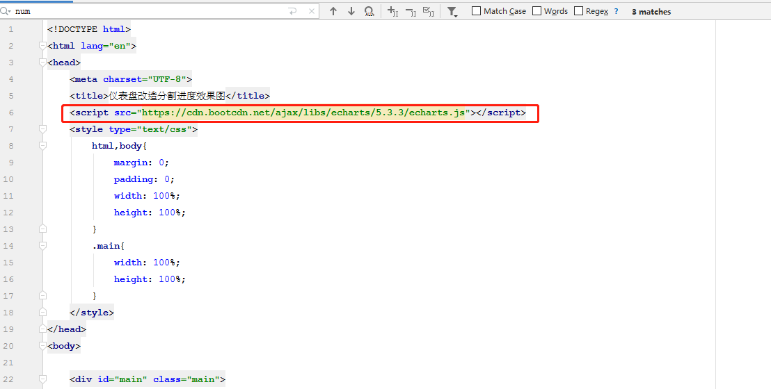771x389 pixels.
Task: Click the meta charset="UTF-8" line
Action: click(x=131, y=79)
